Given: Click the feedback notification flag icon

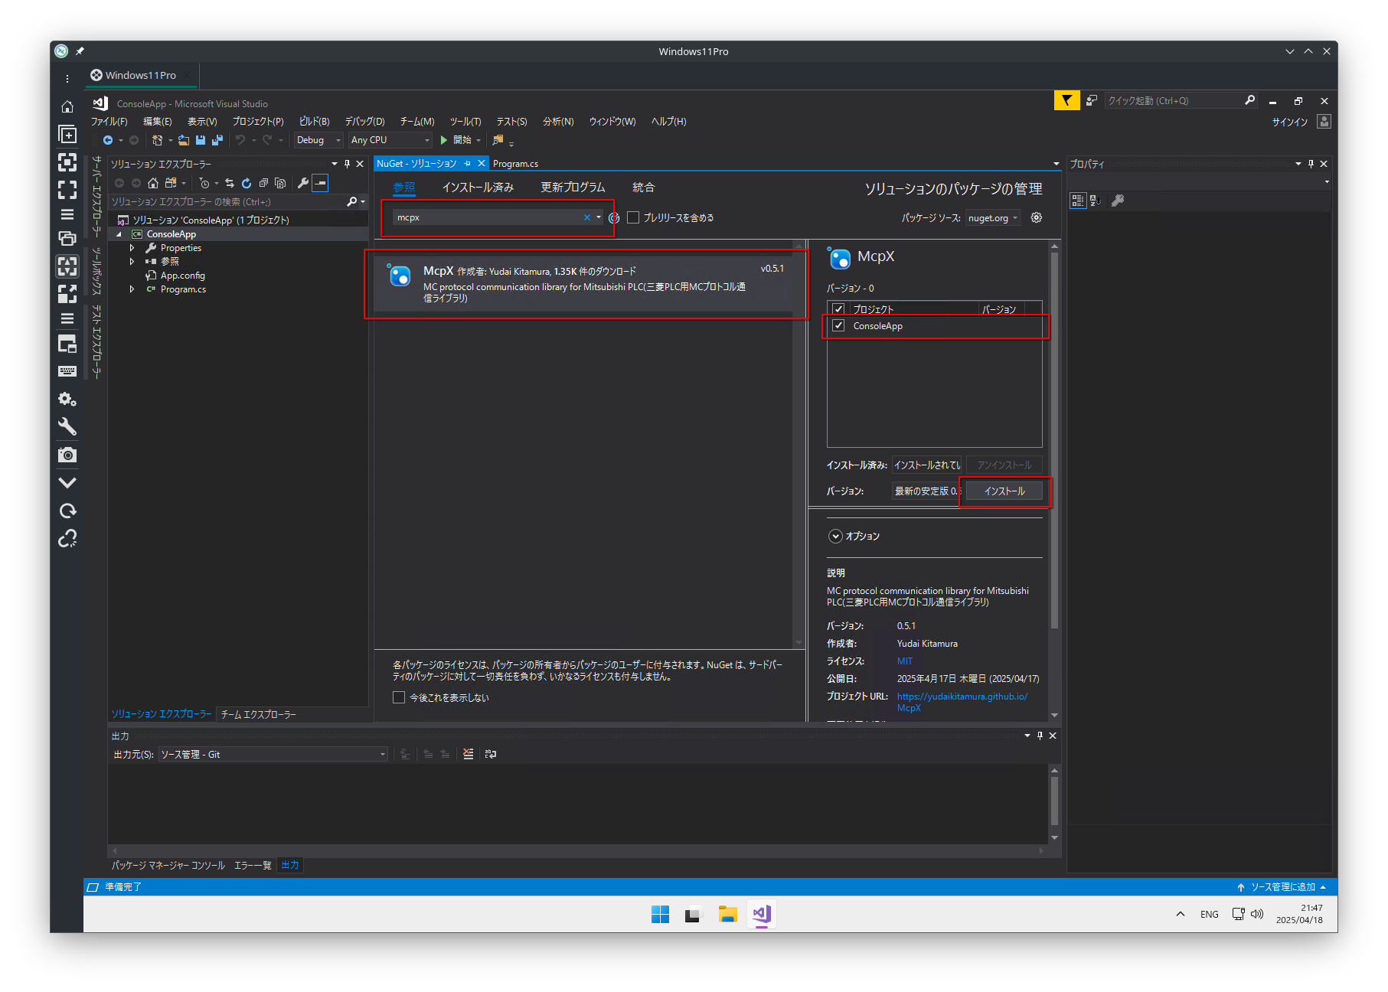Looking at the screenshot, I should 1066,100.
